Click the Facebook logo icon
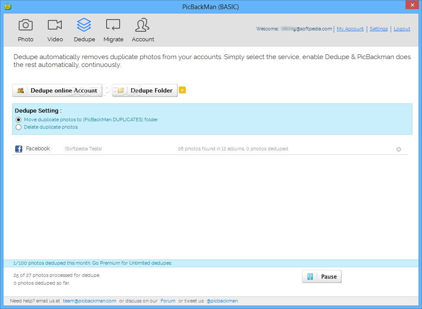The image size is (422, 309). pyautogui.click(x=19, y=149)
